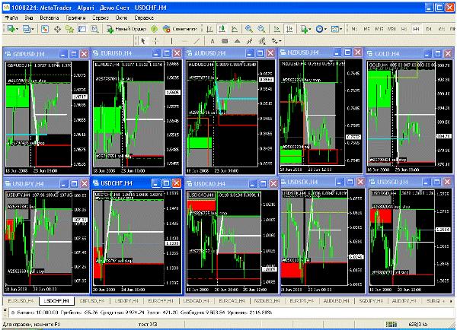457x330 pixels.
Task: Toggle the Terminal window icon
Action: [82, 29]
